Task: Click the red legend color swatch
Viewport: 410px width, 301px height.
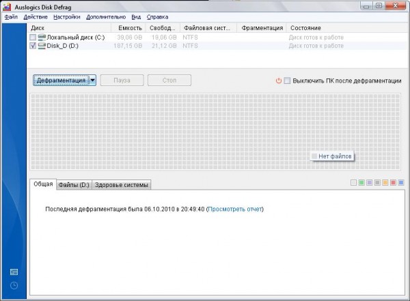Action: point(393,183)
